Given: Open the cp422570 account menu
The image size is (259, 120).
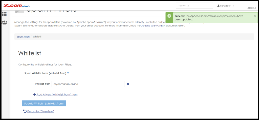Looking at the screenshot, I should 226,6.
